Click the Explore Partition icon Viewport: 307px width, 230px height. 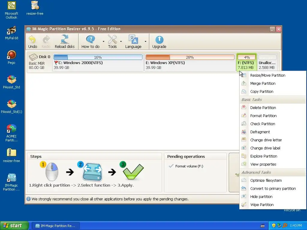coord(244,156)
